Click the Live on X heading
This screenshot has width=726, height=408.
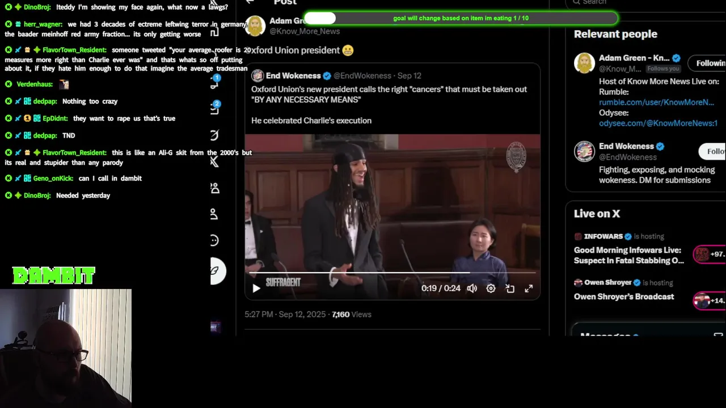(597, 214)
